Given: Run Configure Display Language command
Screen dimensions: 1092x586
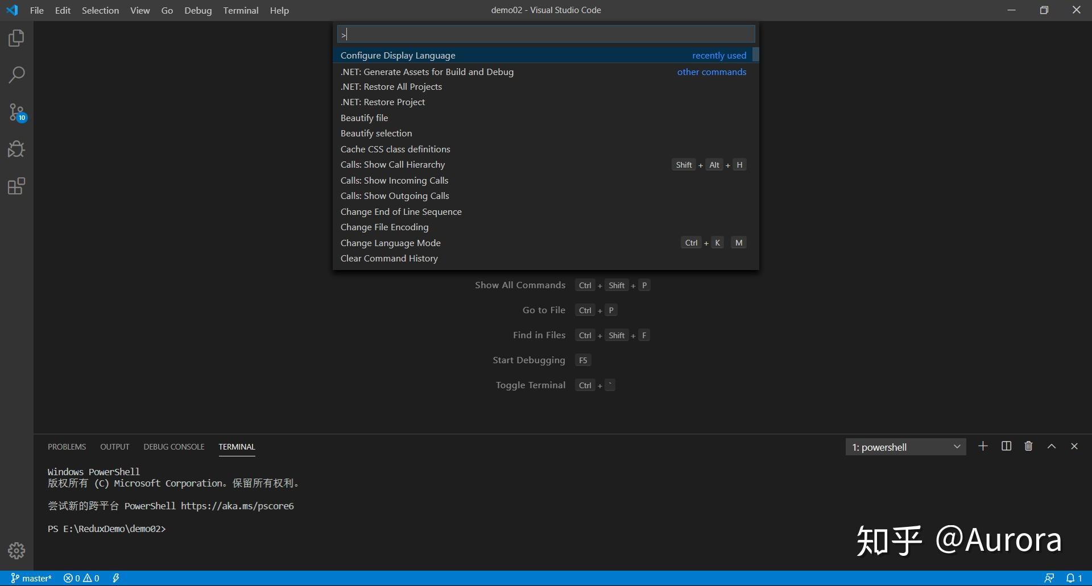Looking at the screenshot, I should click(398, 55).
